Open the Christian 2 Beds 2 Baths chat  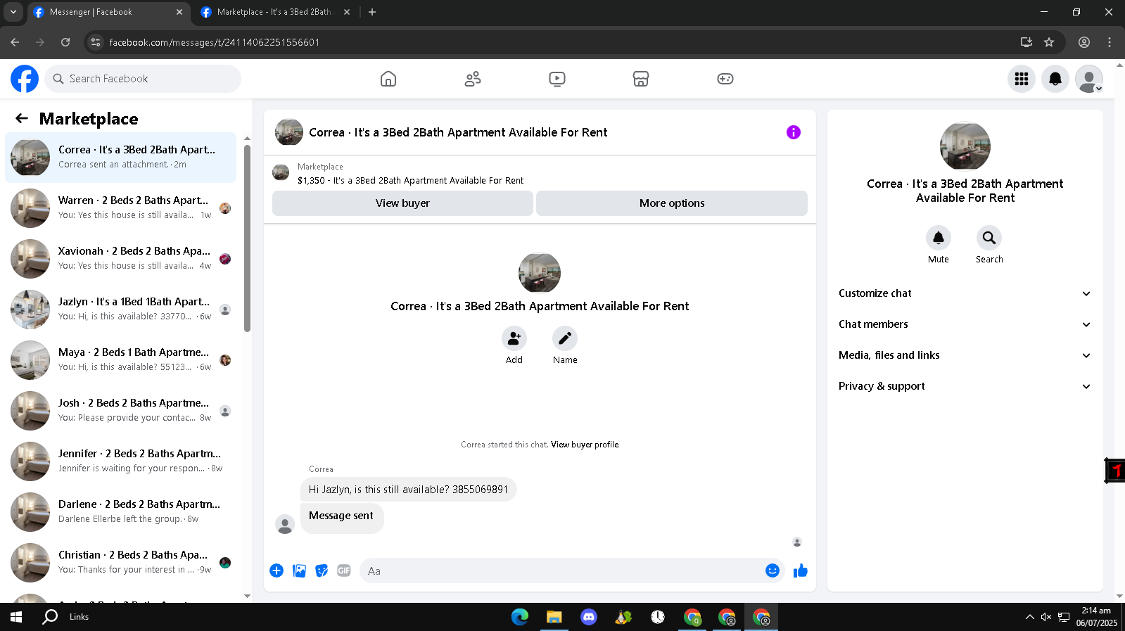pos(121,563)
